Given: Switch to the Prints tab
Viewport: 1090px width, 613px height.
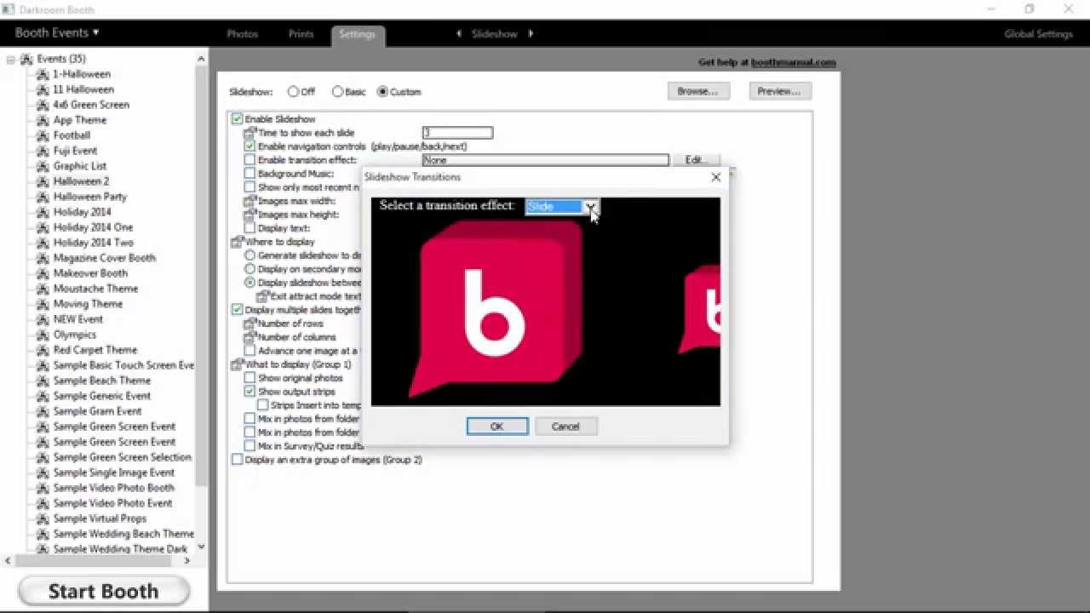Looking at the screenshot, I should click(x=301, y=34).
